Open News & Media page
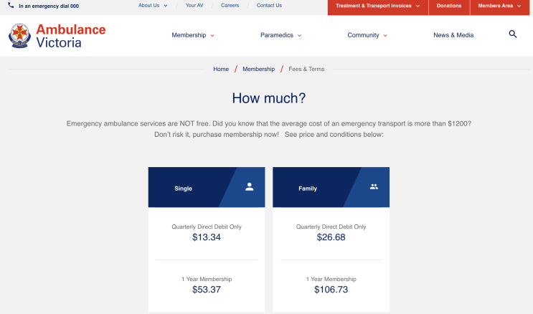Viewport: 533px width, 314px height. click(453, 35)
